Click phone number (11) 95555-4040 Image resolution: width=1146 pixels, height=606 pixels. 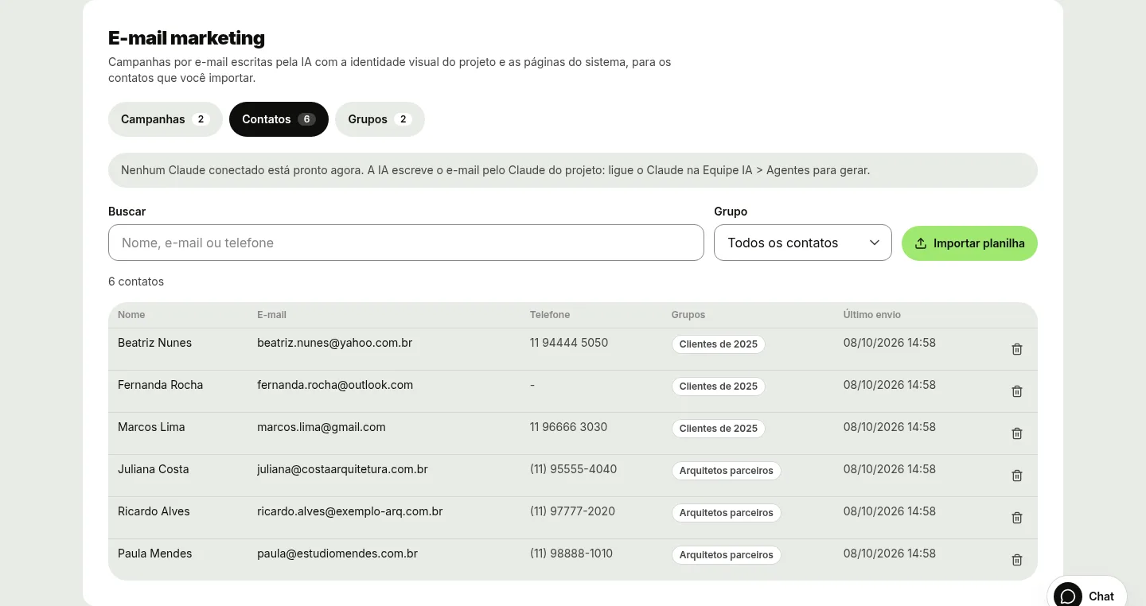574,469
